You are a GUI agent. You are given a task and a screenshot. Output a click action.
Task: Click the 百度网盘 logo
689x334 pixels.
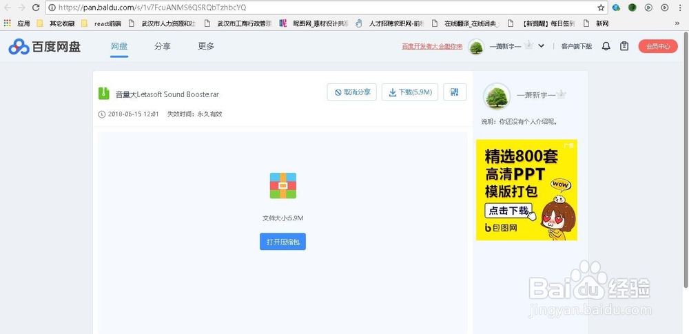pos(44,46)
